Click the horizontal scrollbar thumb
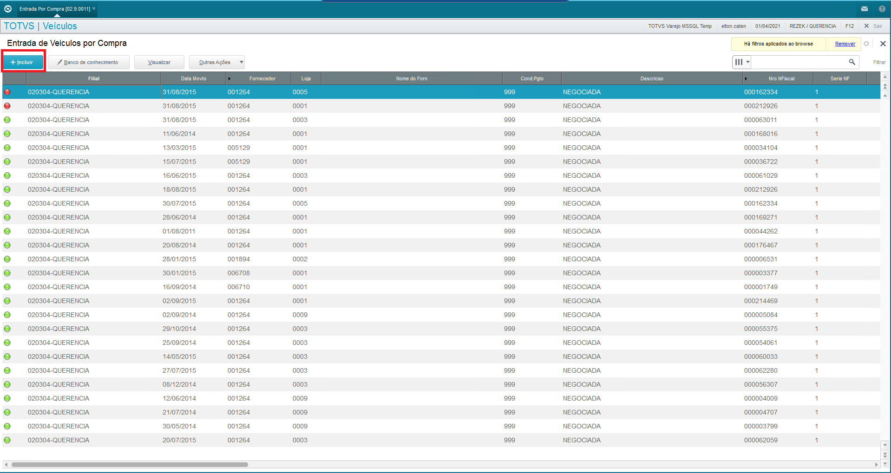891x473 pixels. pos(130,464)
